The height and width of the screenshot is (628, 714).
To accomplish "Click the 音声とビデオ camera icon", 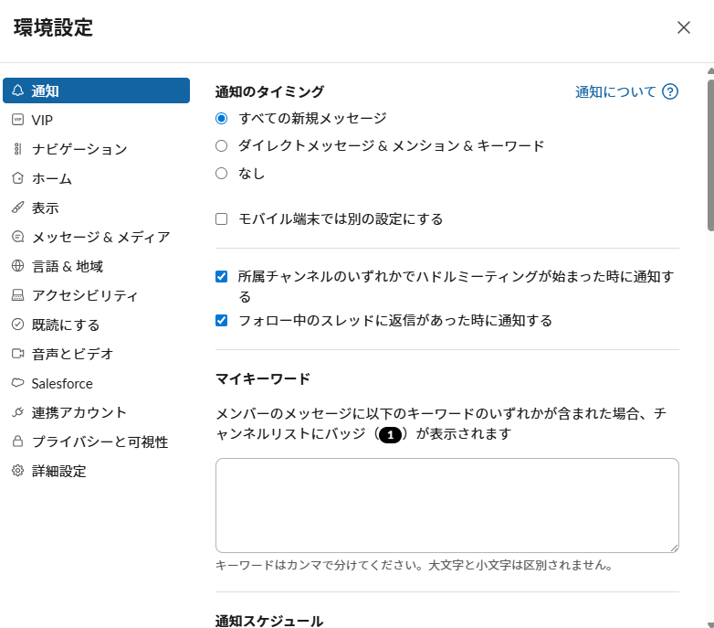I will 17,354.
